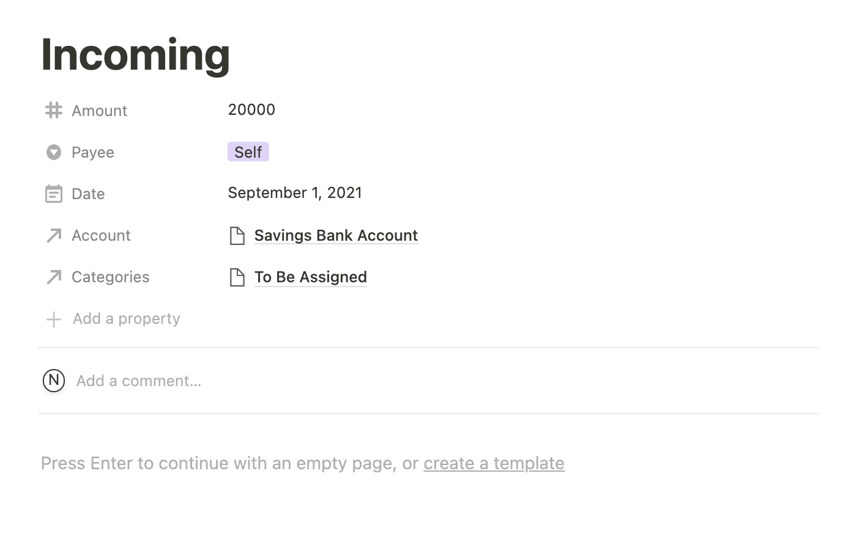
Task: Click the page icon next to Savings Bank Account
Action: [x=237, y=235]
